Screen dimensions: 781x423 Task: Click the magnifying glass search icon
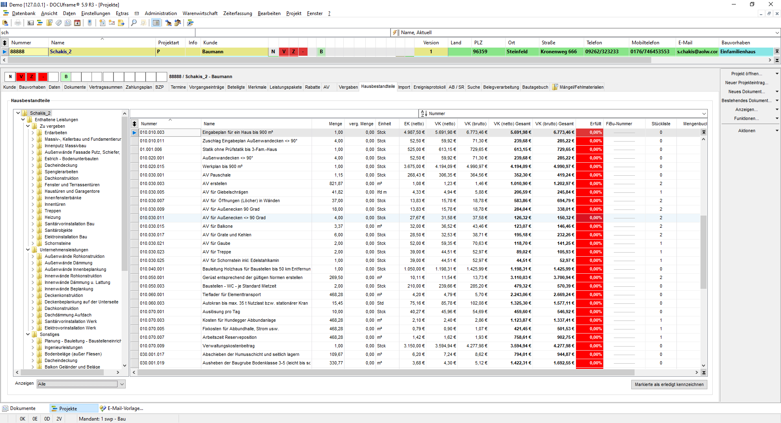pos(134,23)
